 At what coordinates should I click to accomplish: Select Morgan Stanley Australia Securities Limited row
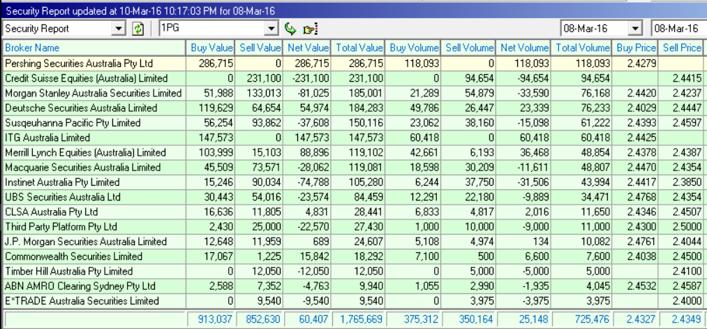(353, 93)
